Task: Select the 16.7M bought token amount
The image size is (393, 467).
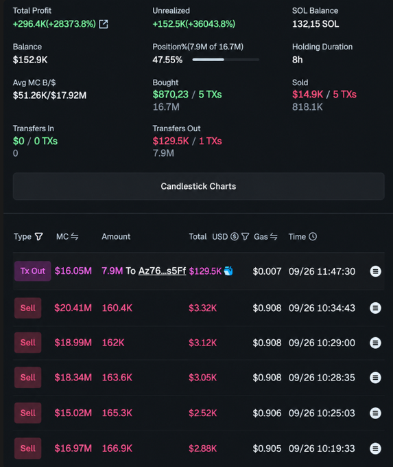Action: [x=166, y=107]
